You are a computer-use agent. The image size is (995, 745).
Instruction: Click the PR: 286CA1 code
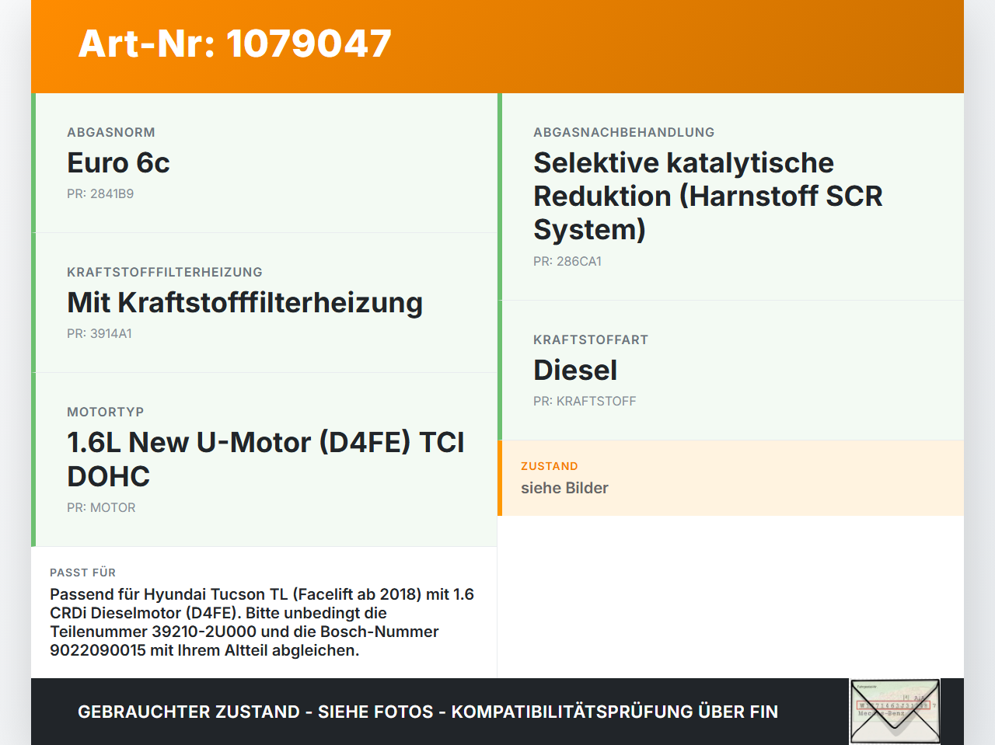click(x=567, y=261)
